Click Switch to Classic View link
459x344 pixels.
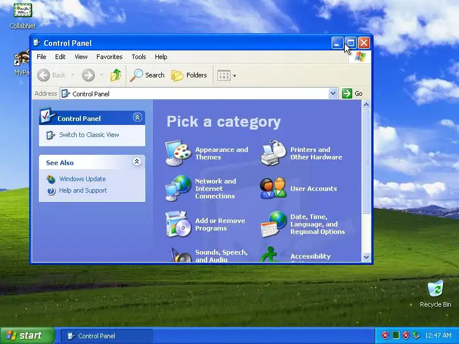[89, 135]
